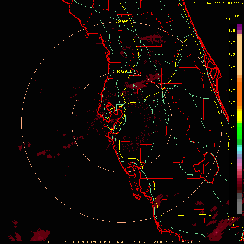The width and height of the screenshot is (244, 244).
Task: Pick the bright green band of the color bar
Action: coord(239,131)
